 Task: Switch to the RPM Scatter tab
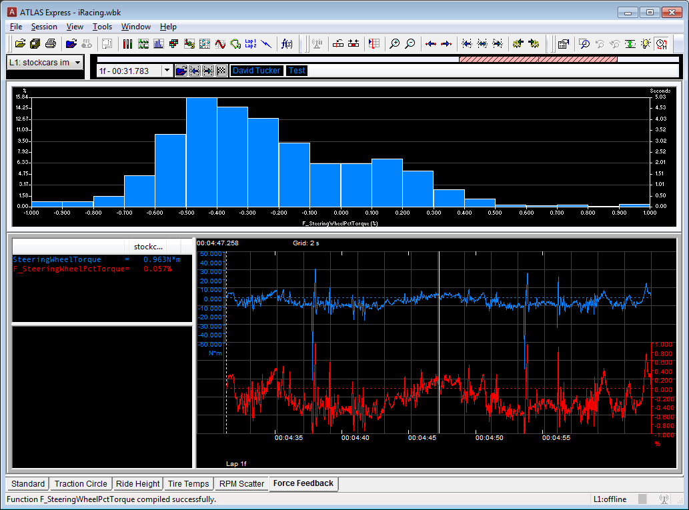coord(241,483)
